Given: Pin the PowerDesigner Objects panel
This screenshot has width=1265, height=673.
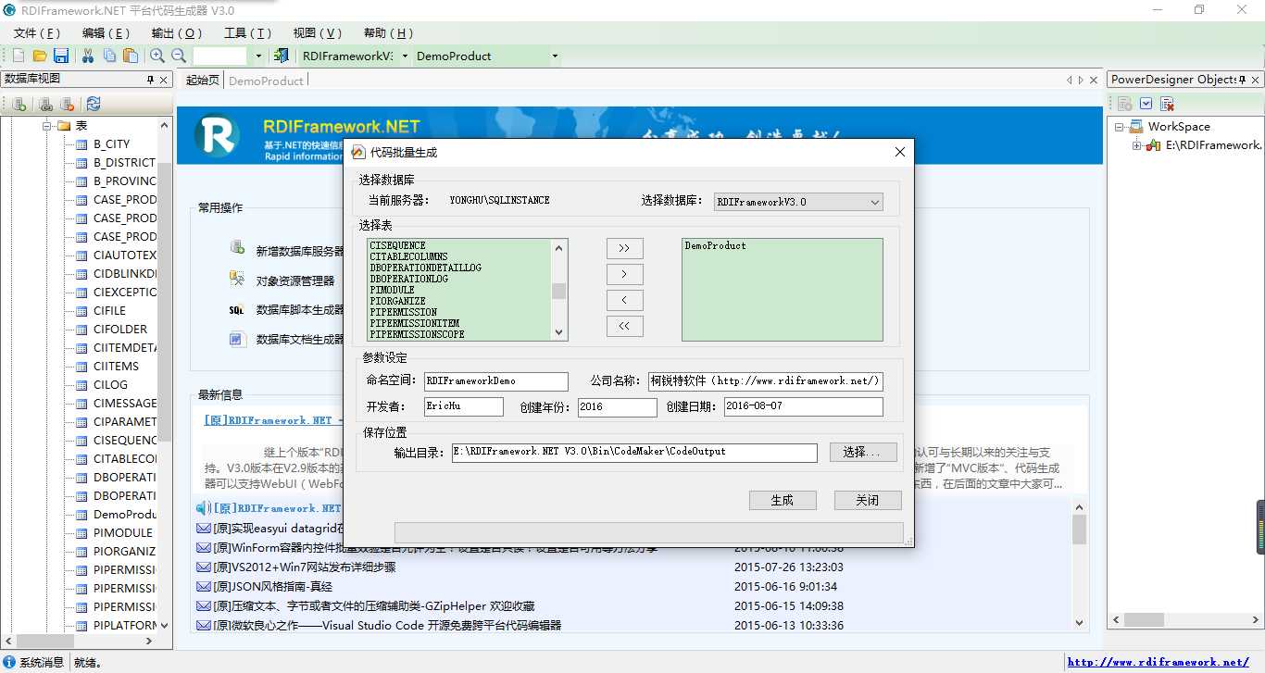Looking at the screenshot, I should coord(1243,80).
